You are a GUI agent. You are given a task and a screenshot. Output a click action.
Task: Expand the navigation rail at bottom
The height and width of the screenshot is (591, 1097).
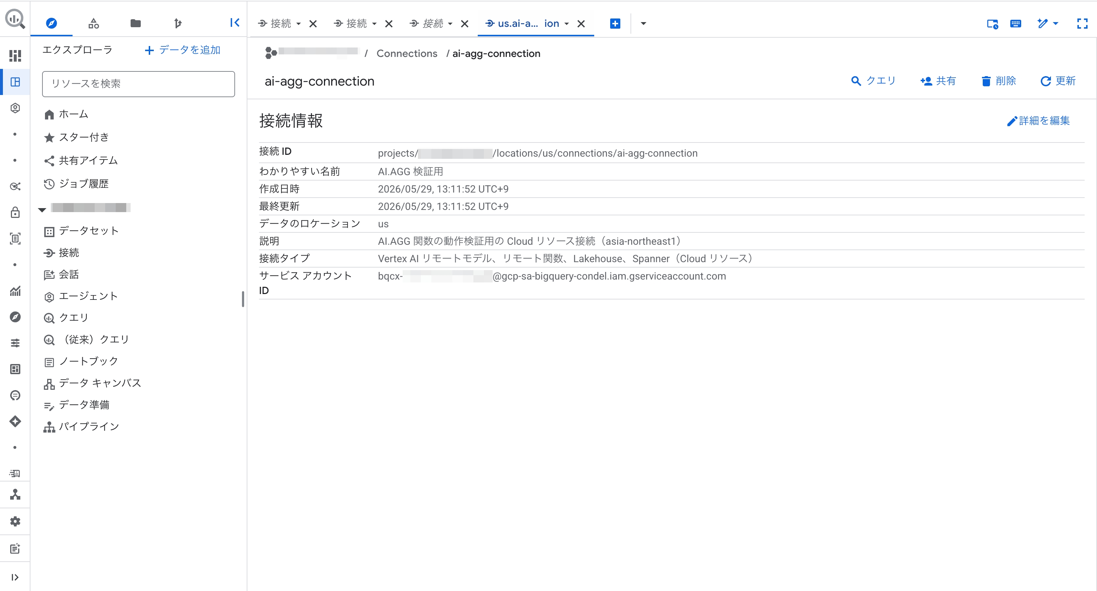coord(15,577)
